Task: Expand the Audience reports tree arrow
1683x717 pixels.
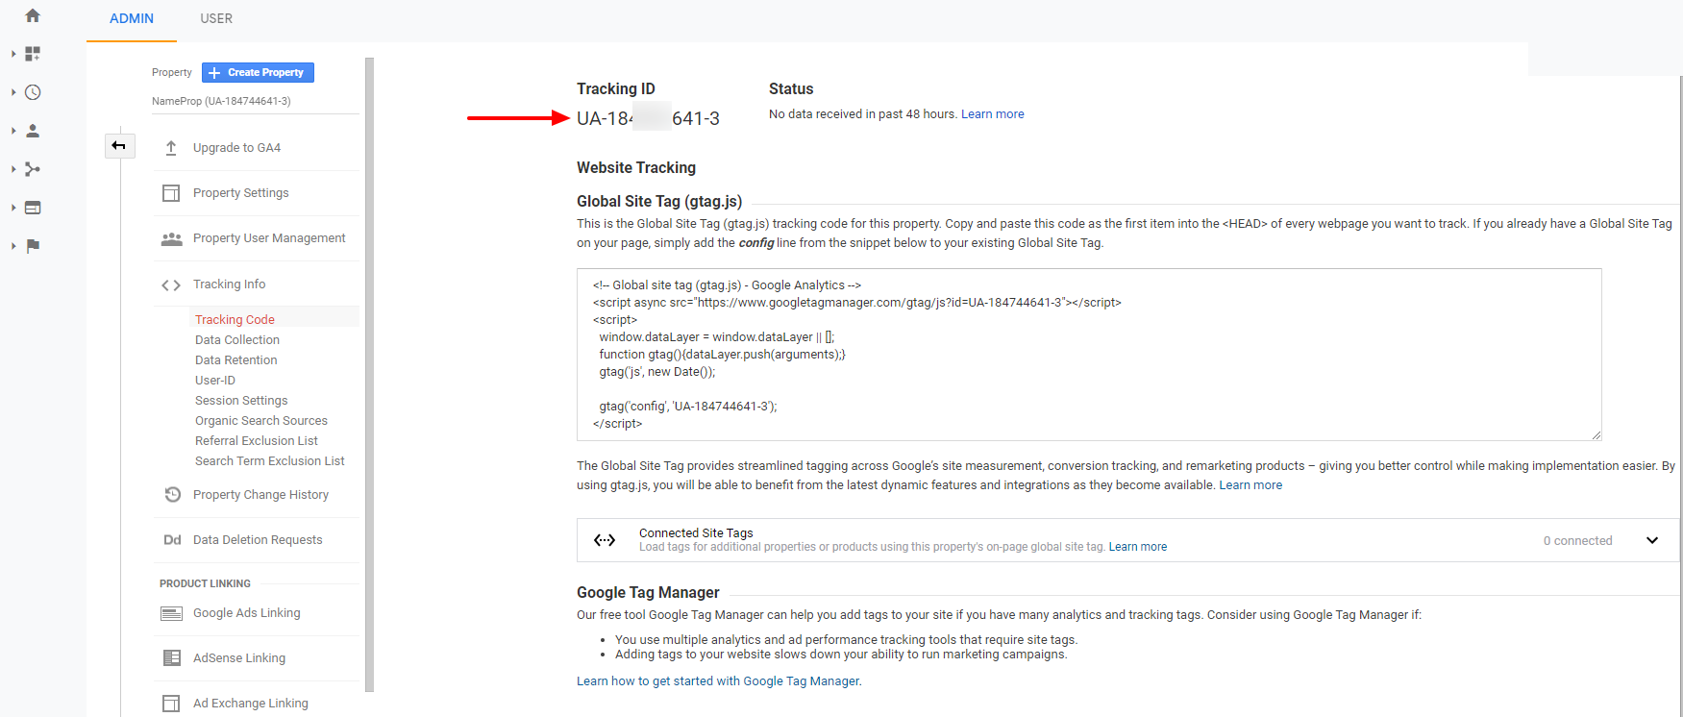Action: pyautogui.click(x=12, y=131)
